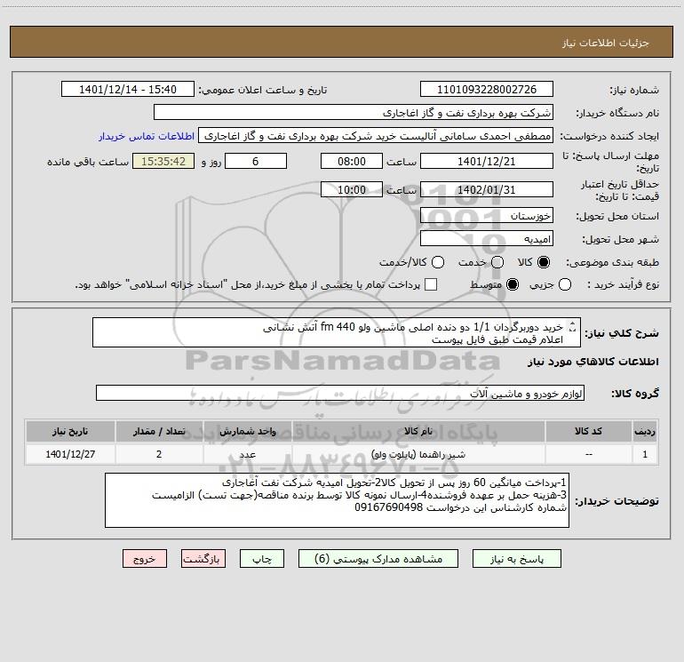Image resolution: width=684 pixels, height=662 pixels.
Task: Select the 'جزیی' purchase type radio
Action: click(x=564, y=284)
